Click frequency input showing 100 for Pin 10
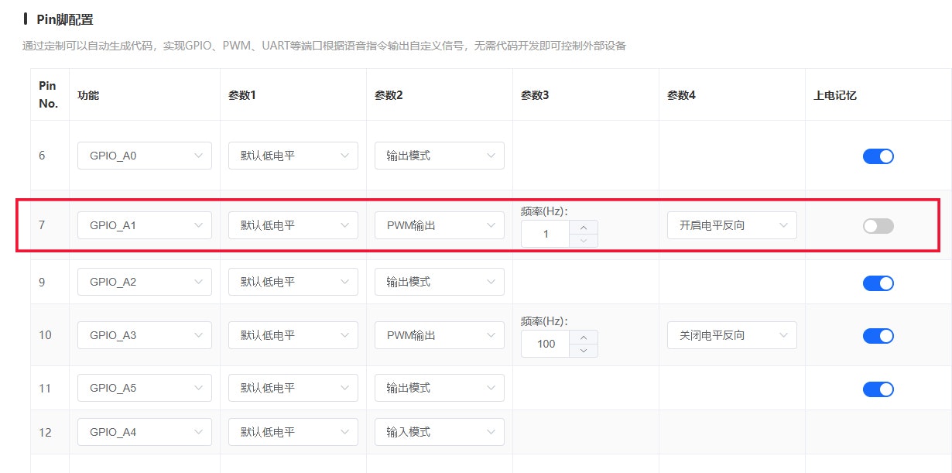This screenshot has width=952, height=473. pyautogui.click(x=546, y=344)
